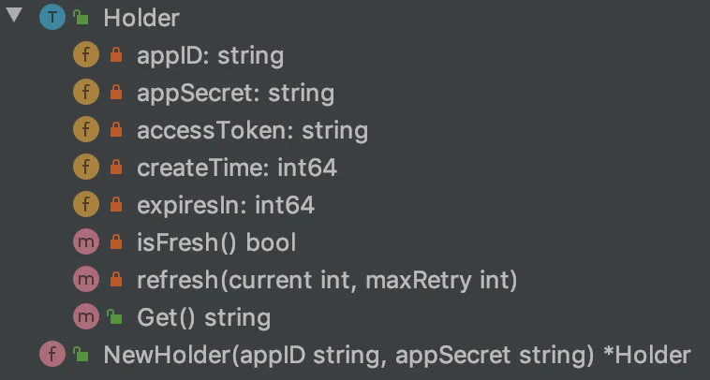Click the method icon beside Get()
Screen dimensions: 710x380
point(86,316)
